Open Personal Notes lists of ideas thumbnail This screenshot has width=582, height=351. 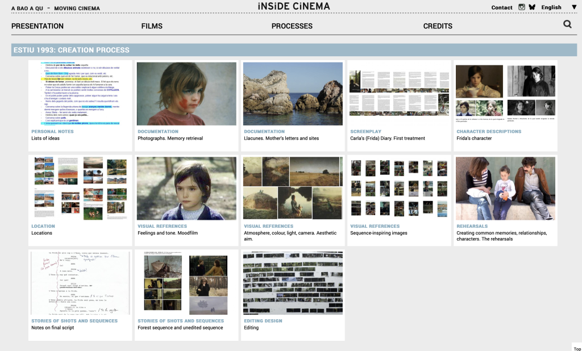80,94
